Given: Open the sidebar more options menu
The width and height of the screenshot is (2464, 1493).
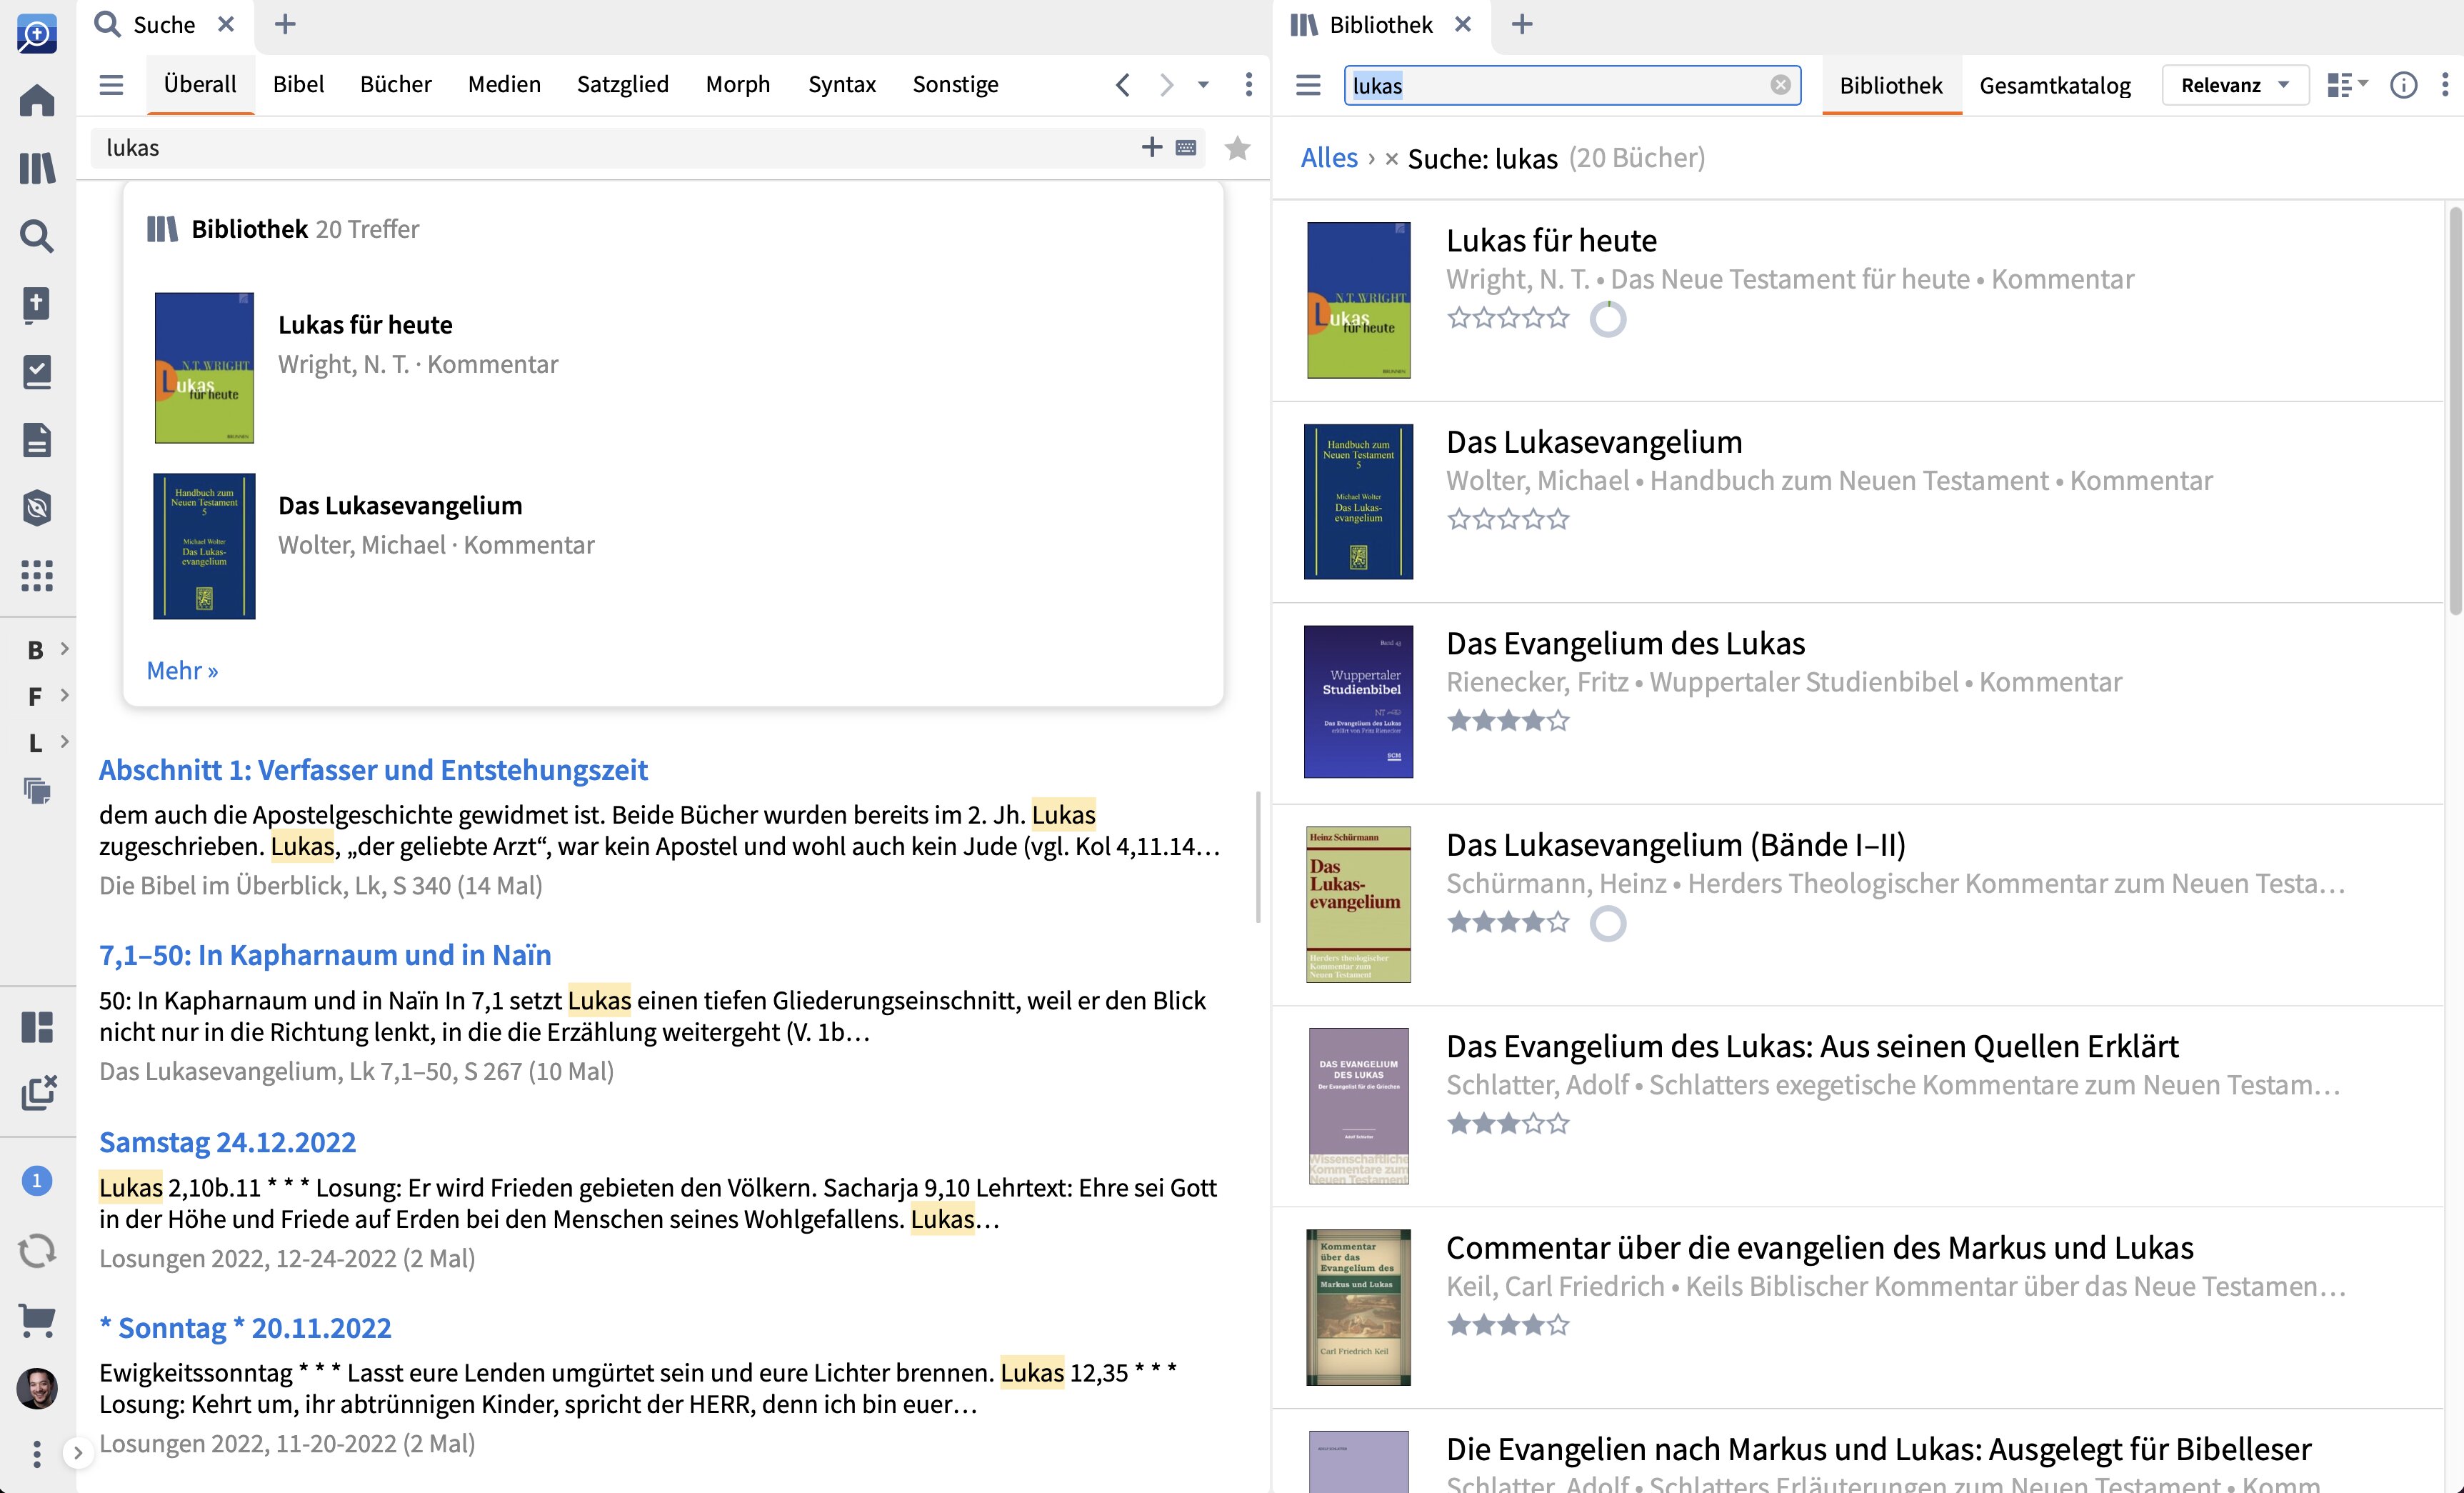Looking at the screenshot, I should pos(37,1454).
